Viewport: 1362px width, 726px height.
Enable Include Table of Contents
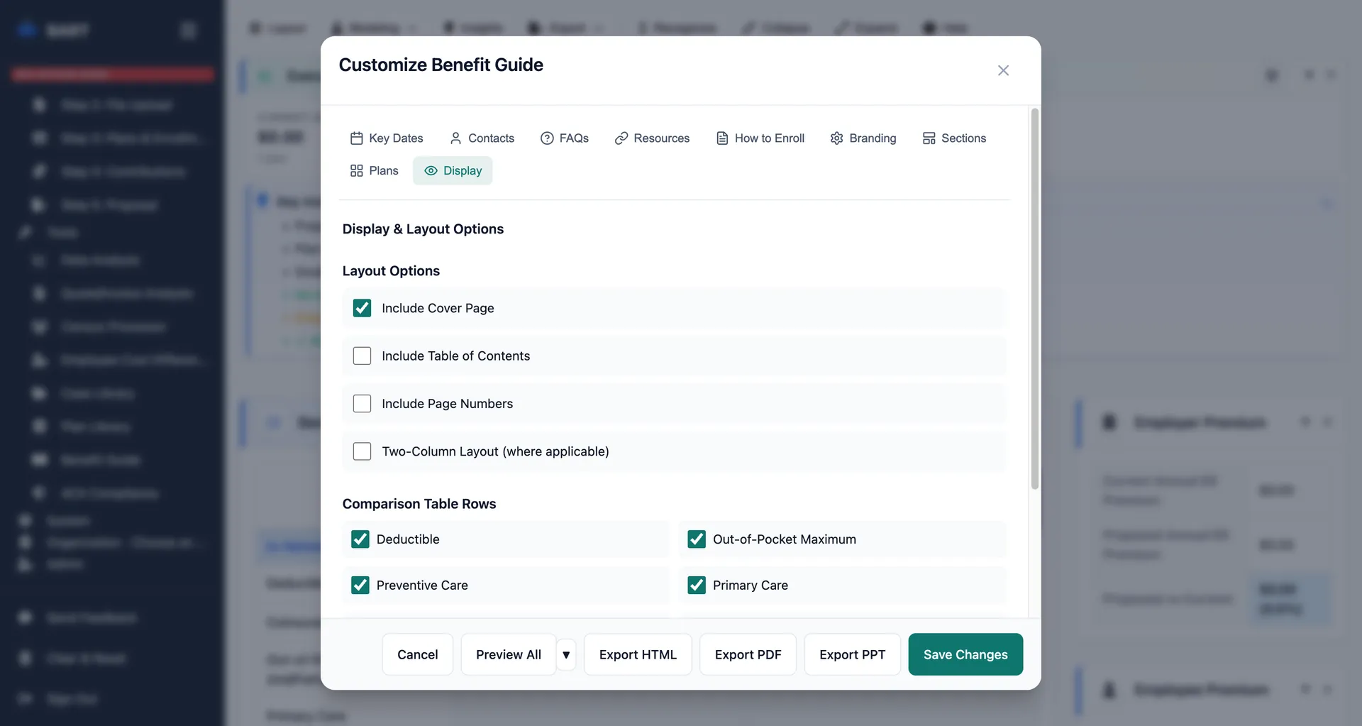(x=362, y=356)
